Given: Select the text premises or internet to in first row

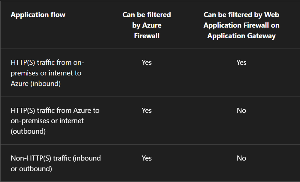Looking at the screenshot, I should [x=46, y=73].
